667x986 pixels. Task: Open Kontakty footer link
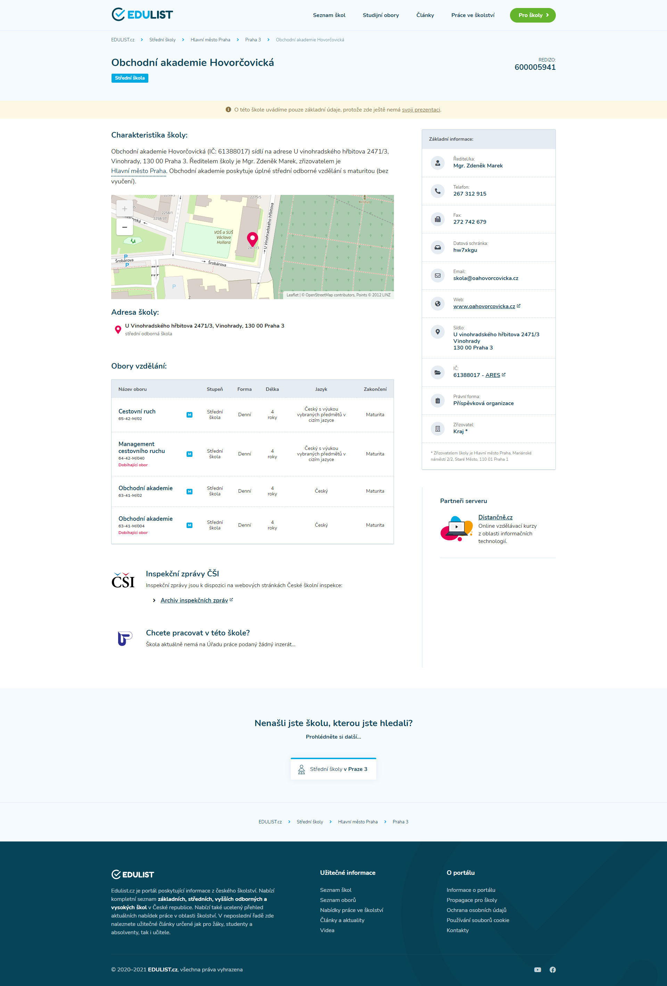(x=458, y=930)
